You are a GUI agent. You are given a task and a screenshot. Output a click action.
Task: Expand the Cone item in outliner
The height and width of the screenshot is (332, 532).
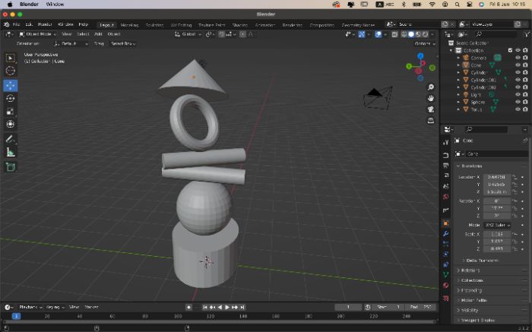[x=458, y=65]
